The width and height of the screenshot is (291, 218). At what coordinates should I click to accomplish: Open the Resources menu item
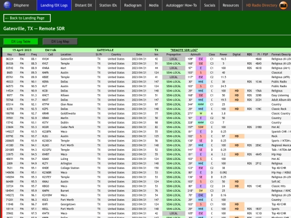coord(231,5)
